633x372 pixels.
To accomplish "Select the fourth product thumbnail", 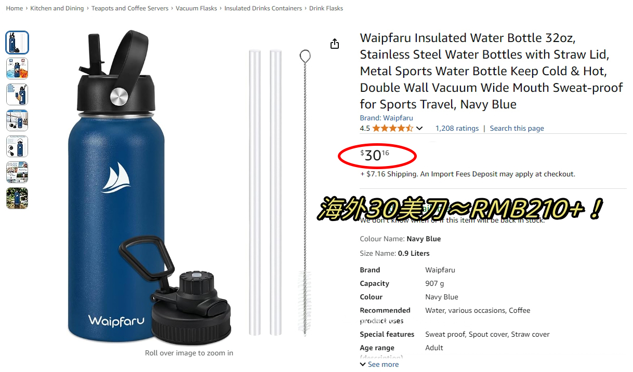I will point(17,120).
